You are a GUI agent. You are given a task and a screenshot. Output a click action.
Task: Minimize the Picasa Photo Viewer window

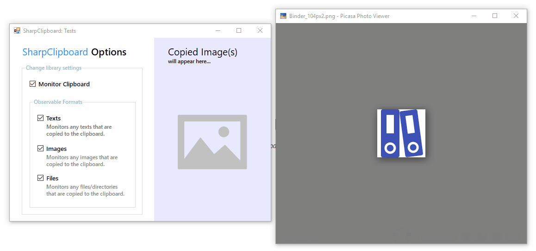(474, 16)
